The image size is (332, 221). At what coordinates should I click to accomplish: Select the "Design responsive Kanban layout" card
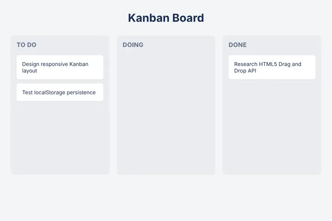pos(60,68)
